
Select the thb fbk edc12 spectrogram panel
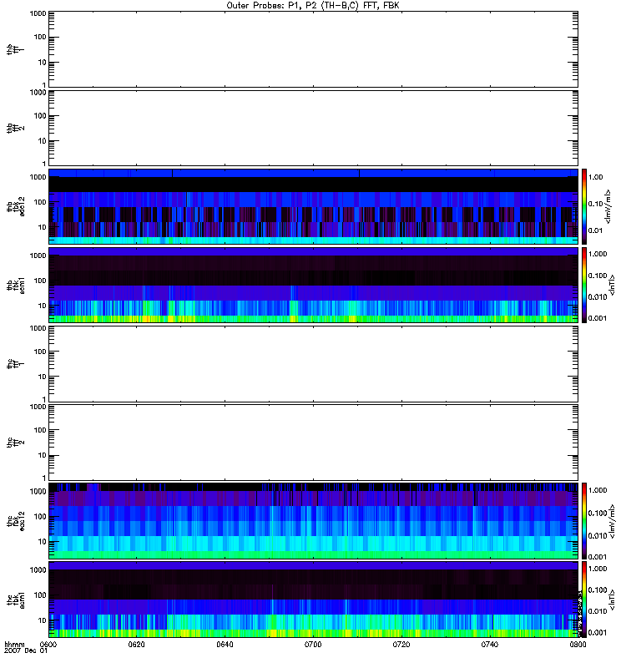click(313, 206)
